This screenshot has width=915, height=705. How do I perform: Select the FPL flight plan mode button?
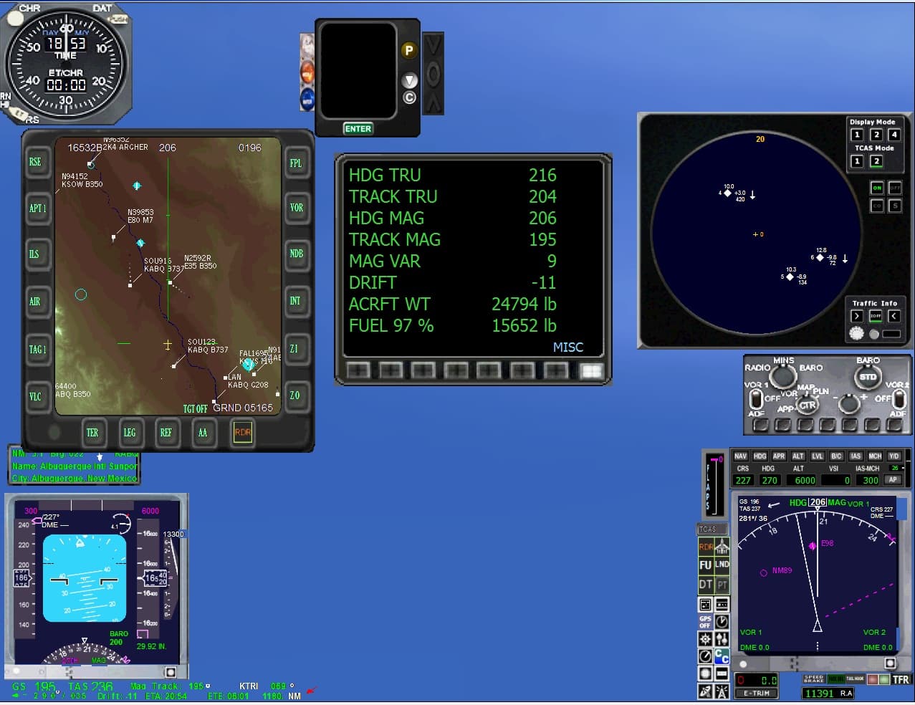pyautogui.click(x=296, y=163)
